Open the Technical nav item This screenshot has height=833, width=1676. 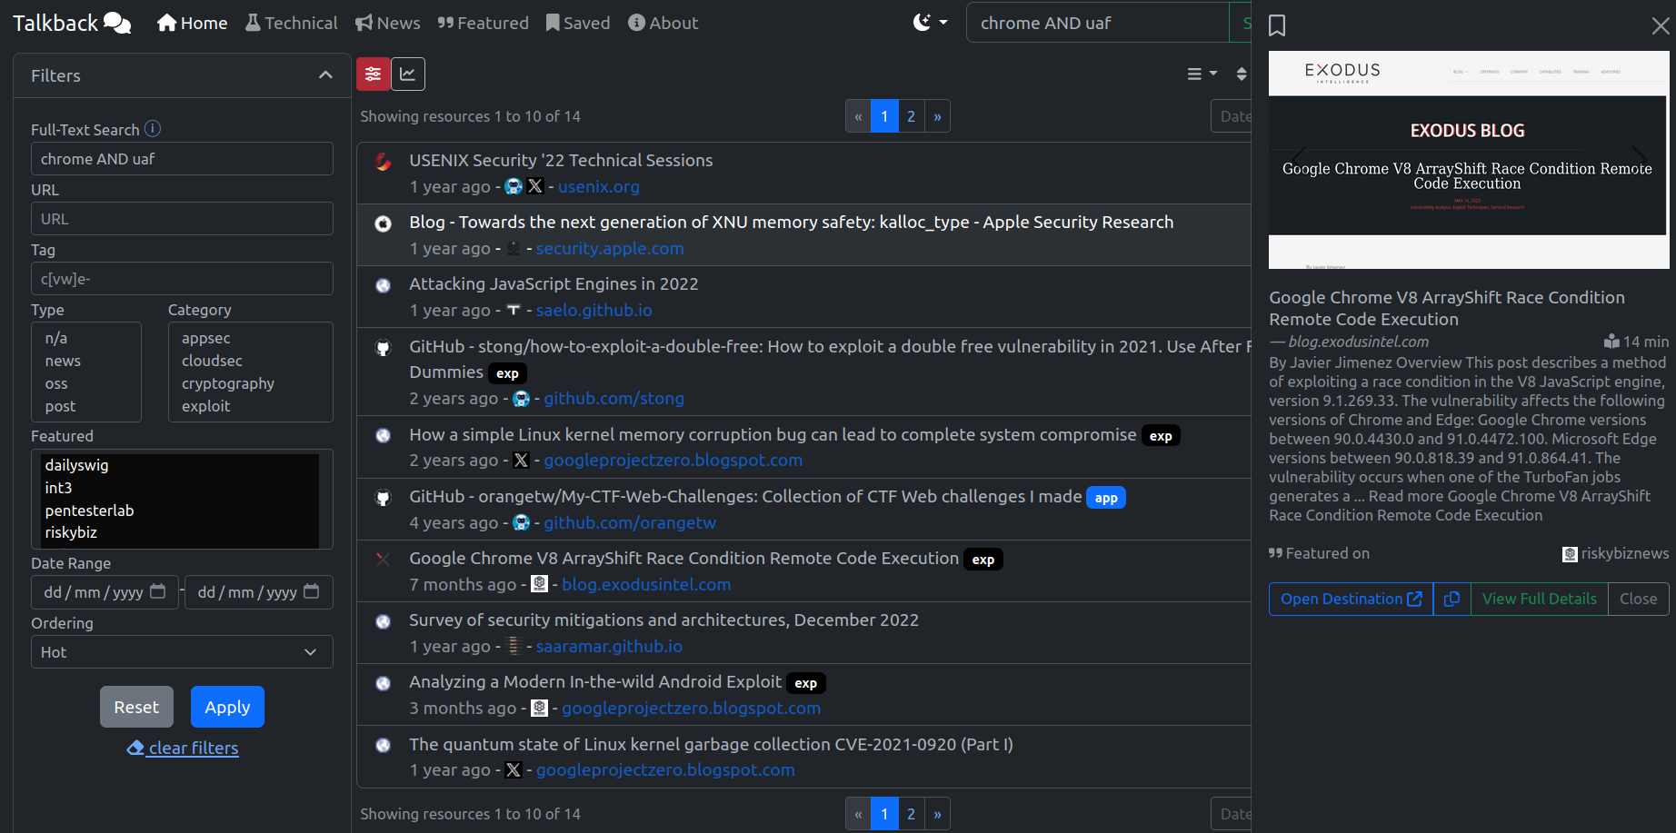(291, 23)
